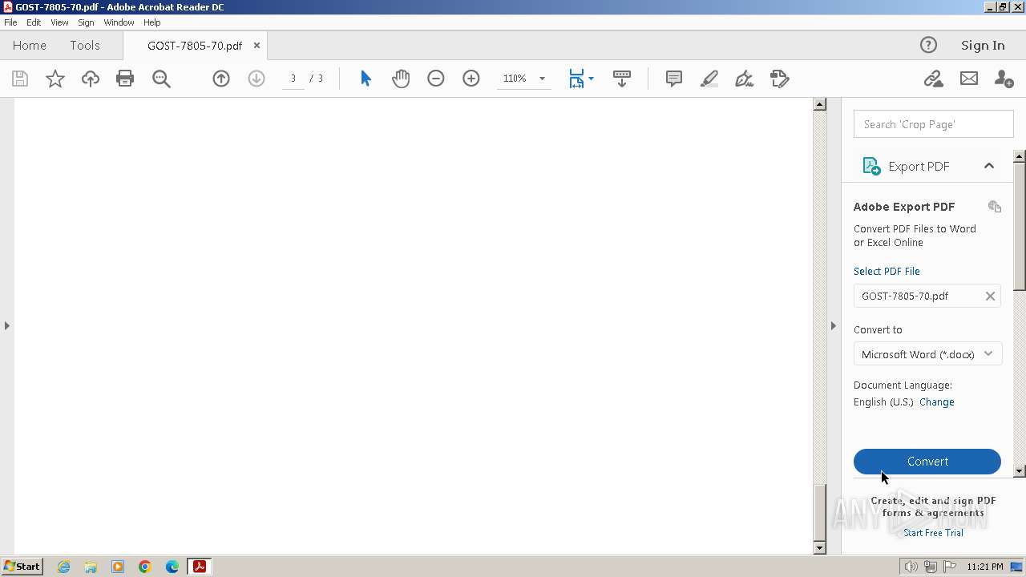Click the Search 'Crop Page' field

934,124
